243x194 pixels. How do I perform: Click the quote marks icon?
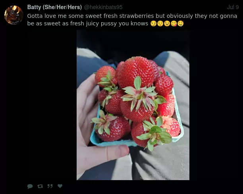(x=50, y=186)
